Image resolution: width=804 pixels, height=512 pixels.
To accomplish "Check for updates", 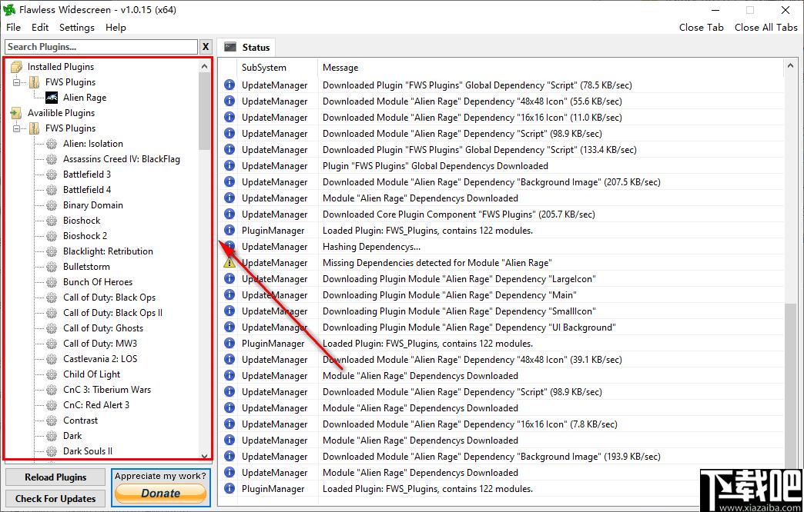I will click(55, 499).
